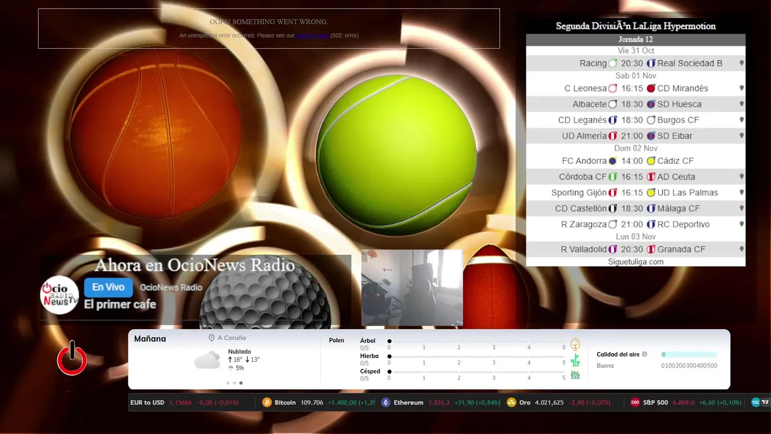
Task: Click the Jornada 12 header bar
Action: [635, 39]
